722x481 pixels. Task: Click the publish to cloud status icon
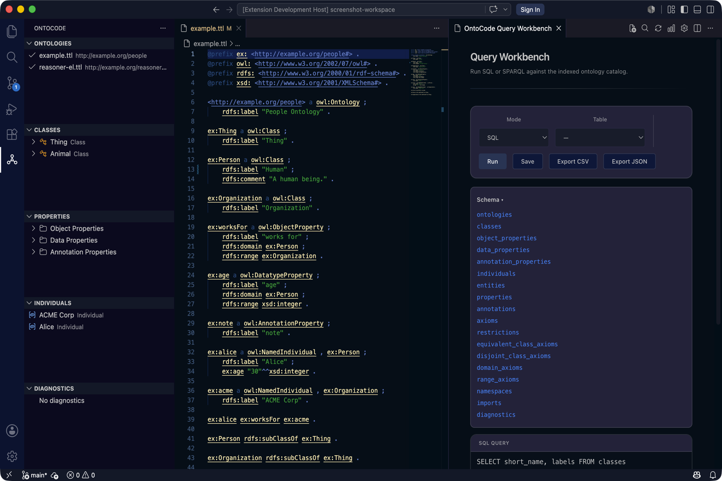tap(55, 475)
